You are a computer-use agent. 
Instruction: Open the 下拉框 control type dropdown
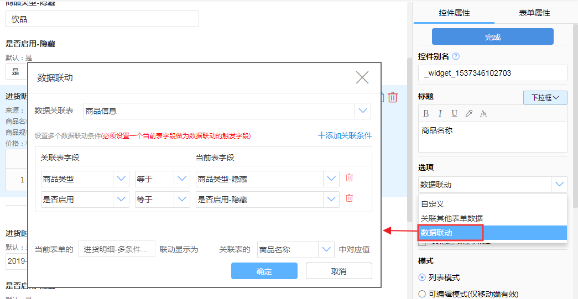[x=545, y=98]
